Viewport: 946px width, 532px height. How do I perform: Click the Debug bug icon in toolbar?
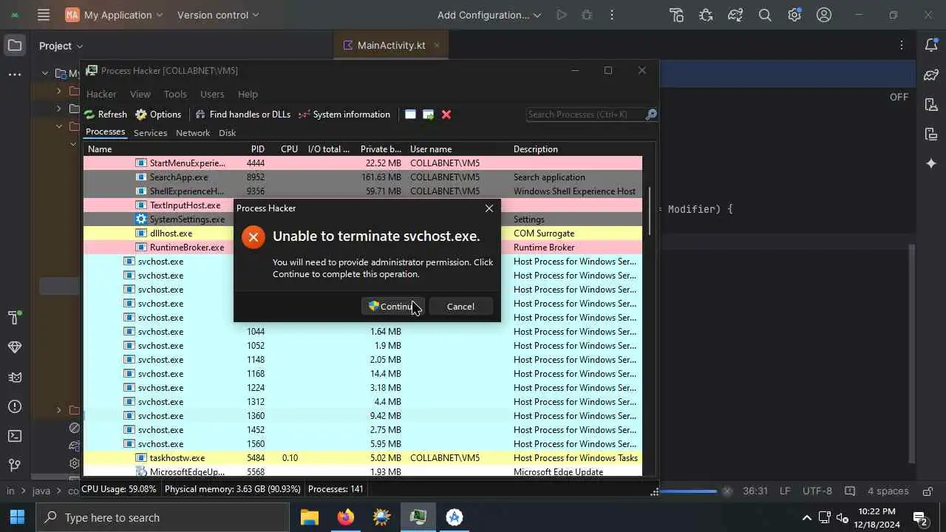[x=587, y=15]
